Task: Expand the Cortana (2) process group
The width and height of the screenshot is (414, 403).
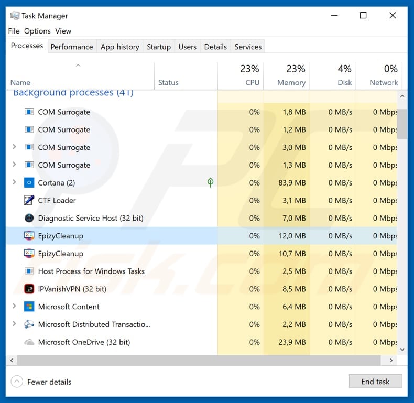Action: click(14, 182)
